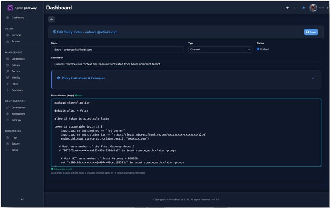Open Credentials via its card icon
This screenshot has height=208, width=330.
[x=8, y=59]
